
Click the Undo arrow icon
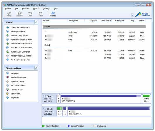coord(30,13)
